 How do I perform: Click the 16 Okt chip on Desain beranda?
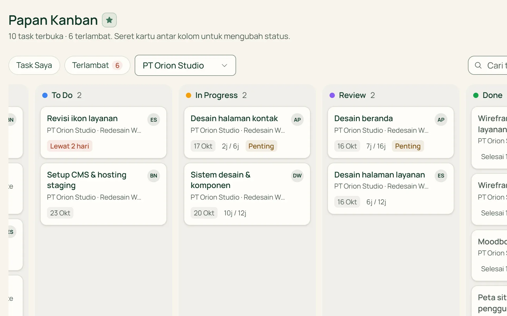pos(347,146)
